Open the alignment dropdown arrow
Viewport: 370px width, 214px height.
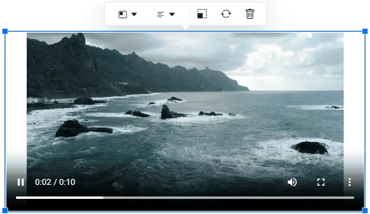pos(172,14)
